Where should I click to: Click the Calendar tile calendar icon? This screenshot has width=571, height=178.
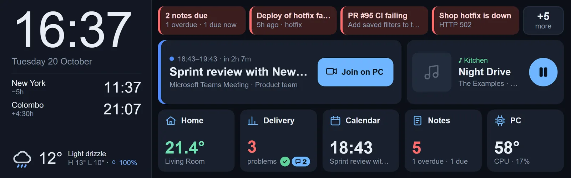pyautogui.click(x=335, y=121)
